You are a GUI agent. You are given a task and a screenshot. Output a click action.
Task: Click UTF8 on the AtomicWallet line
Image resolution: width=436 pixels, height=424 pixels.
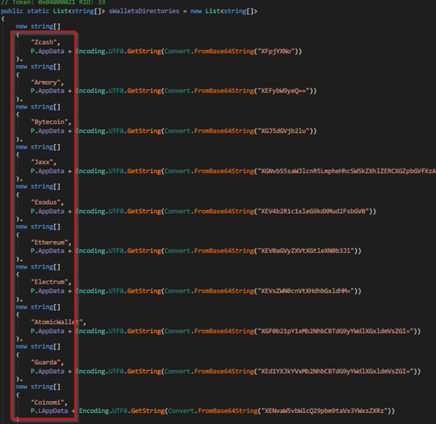click(116, 331)
